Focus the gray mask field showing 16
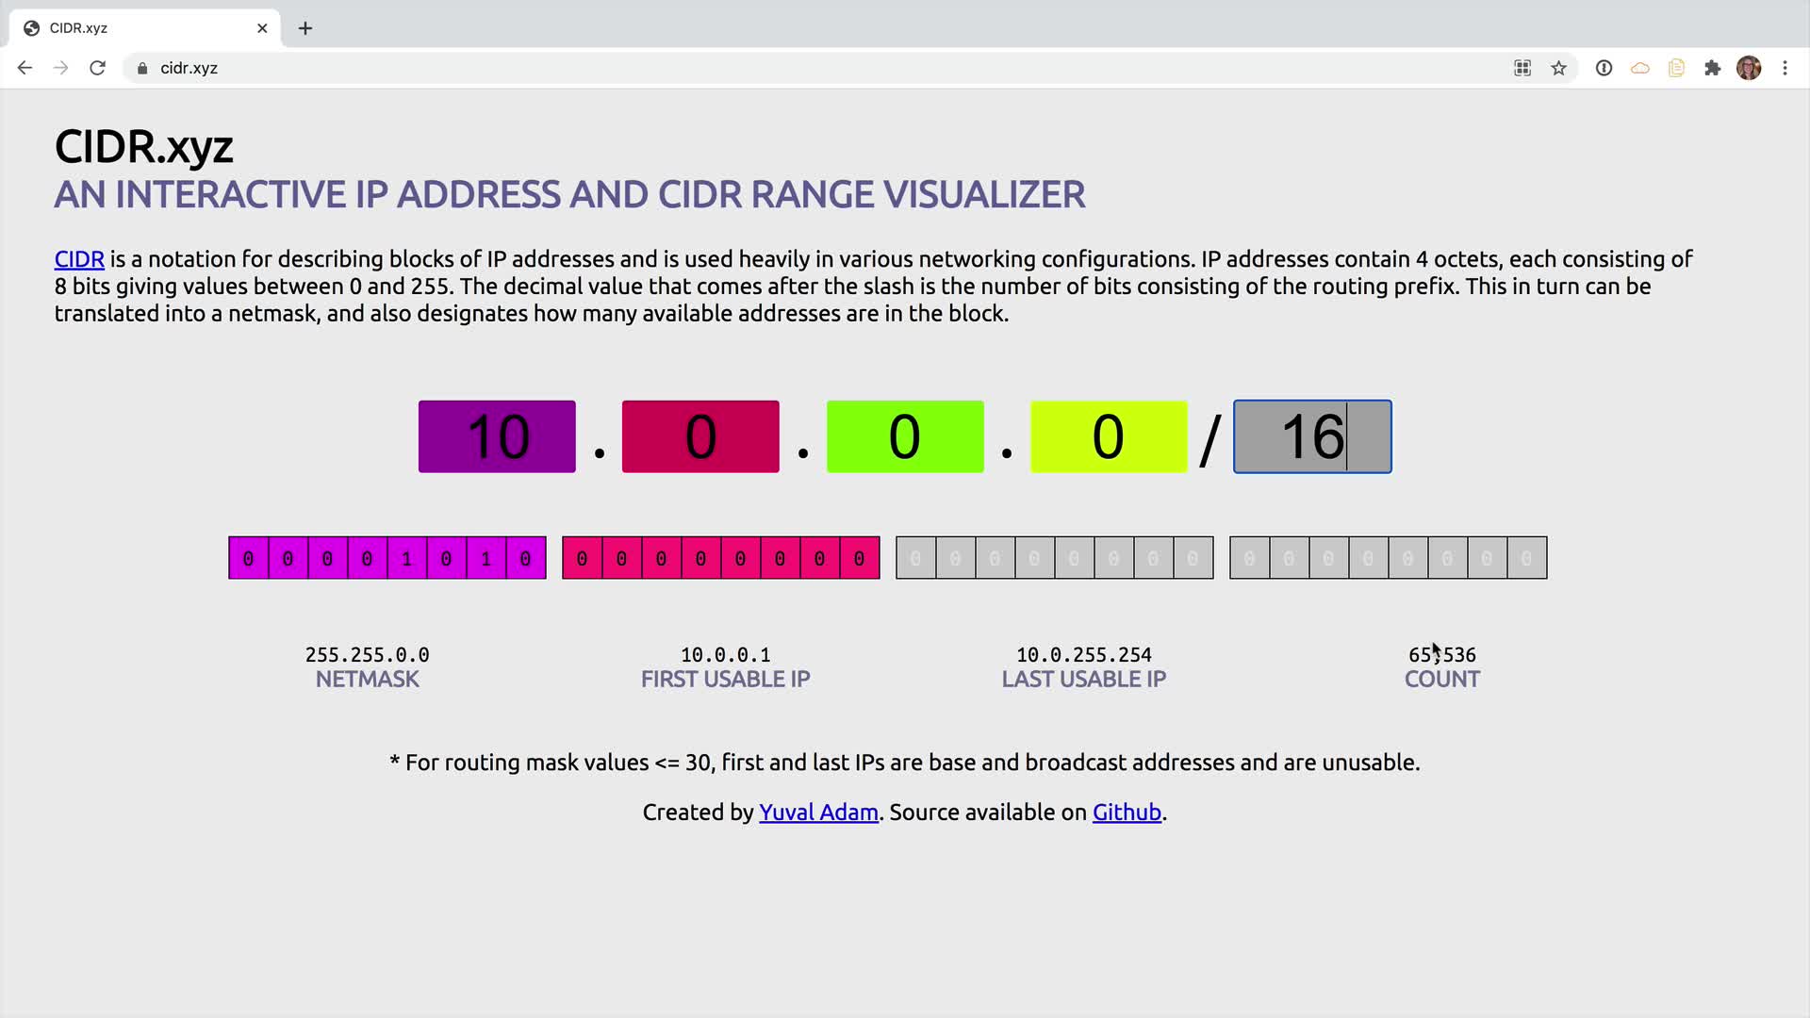 coord(1312,436)
